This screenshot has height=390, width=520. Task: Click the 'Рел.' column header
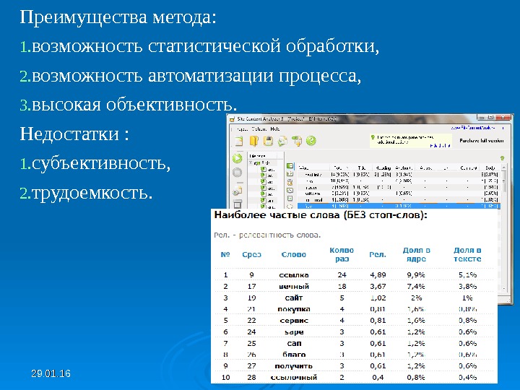coord(378,254)
